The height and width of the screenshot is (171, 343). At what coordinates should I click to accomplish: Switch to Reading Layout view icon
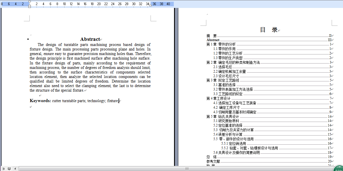(9, 169)
